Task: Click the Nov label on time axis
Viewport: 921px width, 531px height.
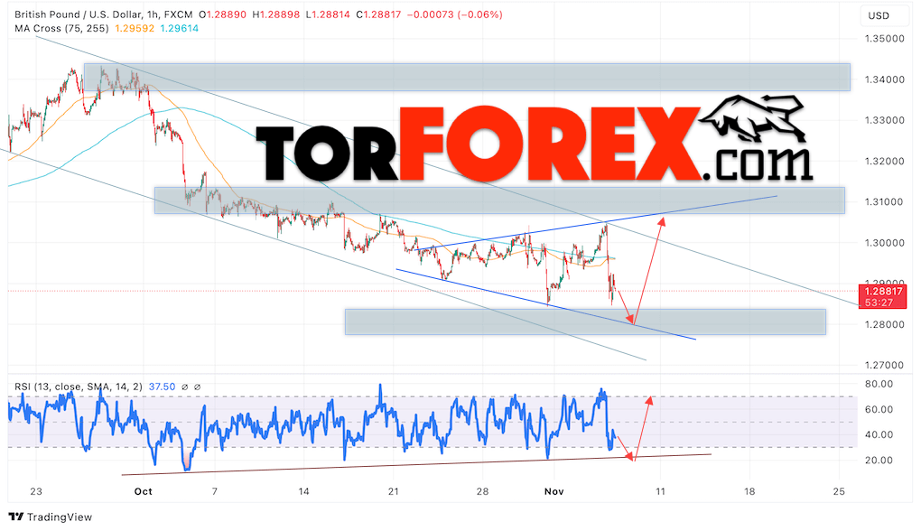Action: (554, 491)
